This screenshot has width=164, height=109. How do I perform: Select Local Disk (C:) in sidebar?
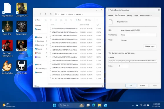point(41,69)
